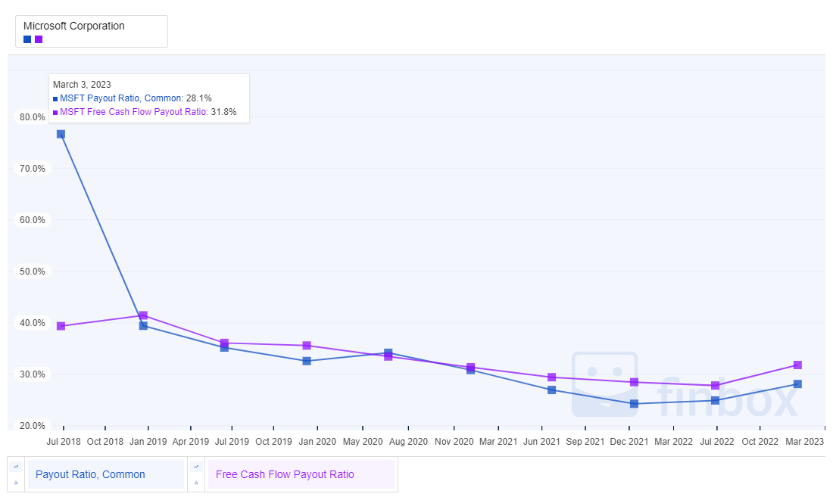Select blue Payout Ratio point at Jul 2018
The image size is (833, 500).
[61, 135]
